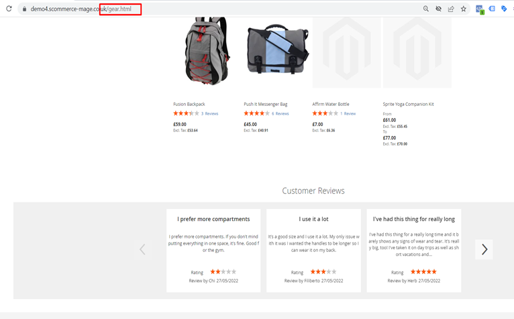This screenshot has width=514, height=319.
Task: Bookmark this page with the star icon
Action: coord(463,9)
